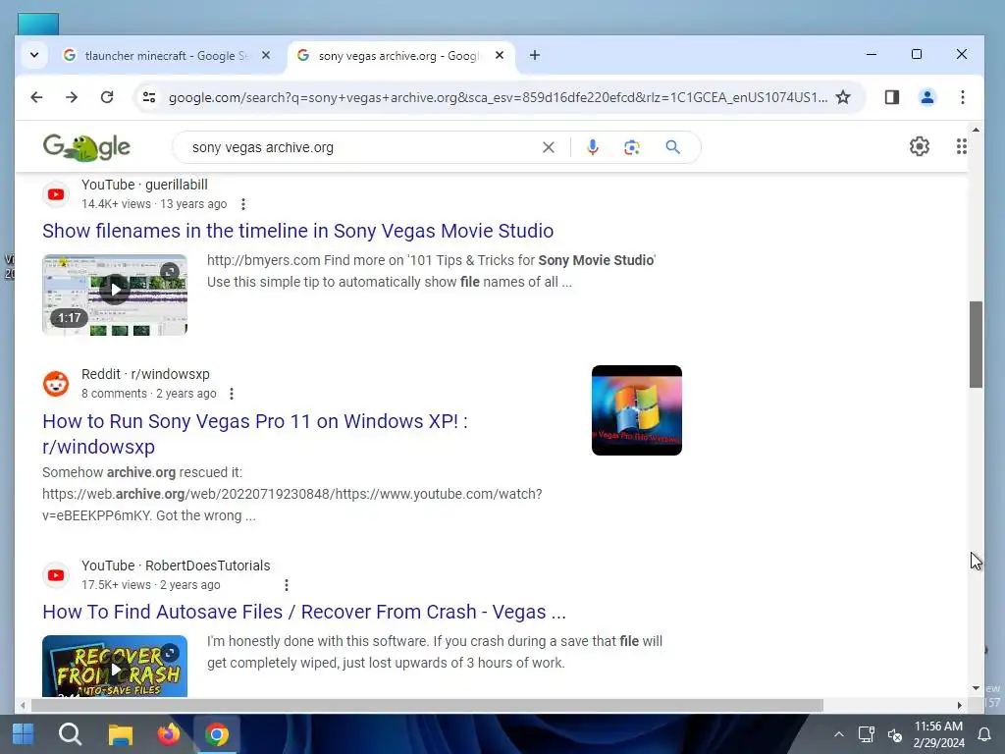Open the r/windowsxp result's three-dot options
The image size is (1005, 754).
click(232, 394)
